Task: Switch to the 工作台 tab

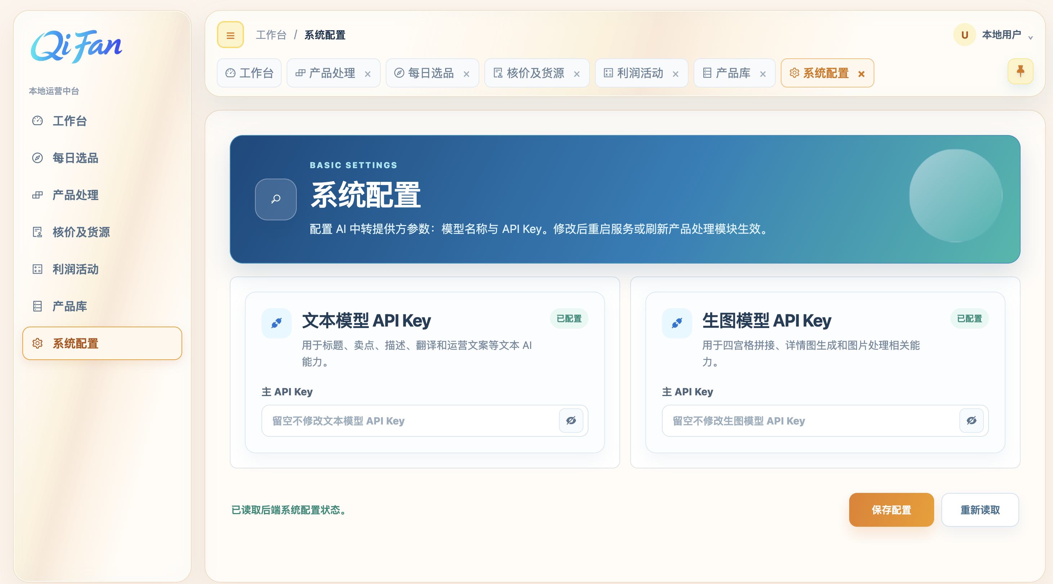Action: pyautogui.click(x=249, y=73)
